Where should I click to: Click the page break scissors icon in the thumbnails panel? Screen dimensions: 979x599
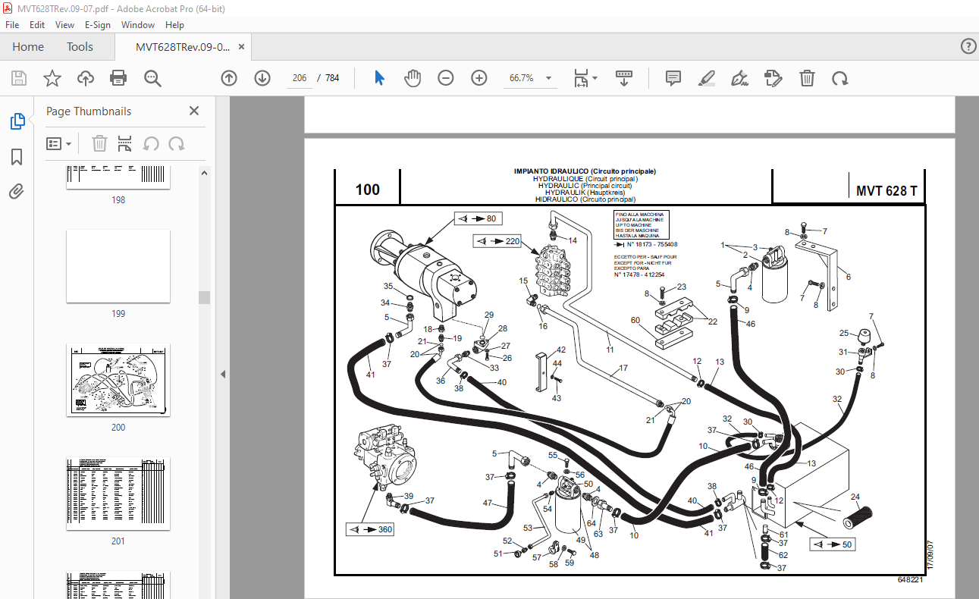pyautogui.click(x=125, y=143)
